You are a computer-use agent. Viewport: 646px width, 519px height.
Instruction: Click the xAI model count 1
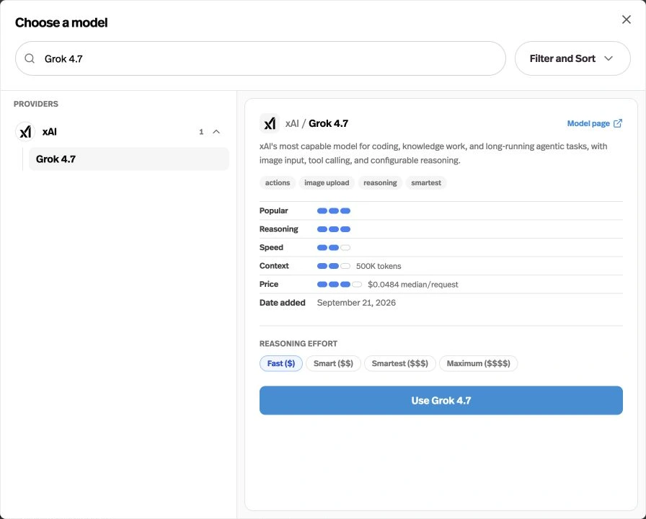click(x=201, y=132)
